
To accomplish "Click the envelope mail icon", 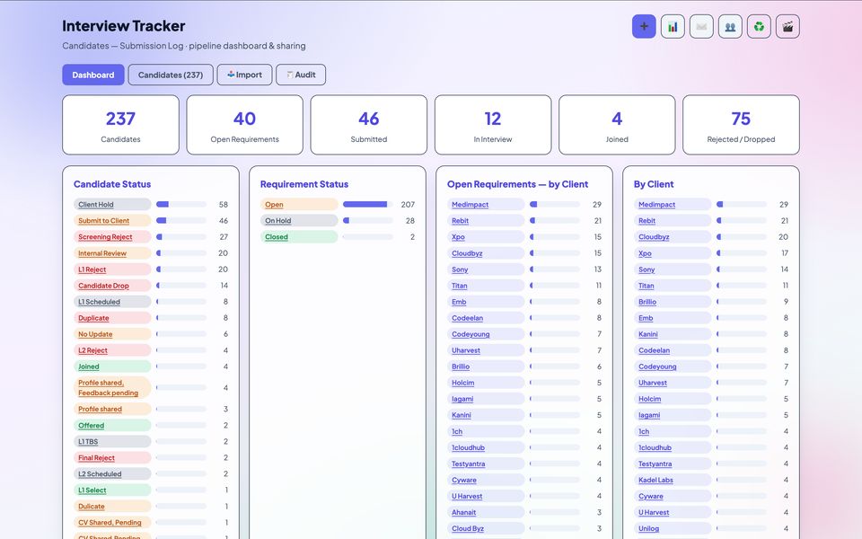I will click(x=701, y=26).
